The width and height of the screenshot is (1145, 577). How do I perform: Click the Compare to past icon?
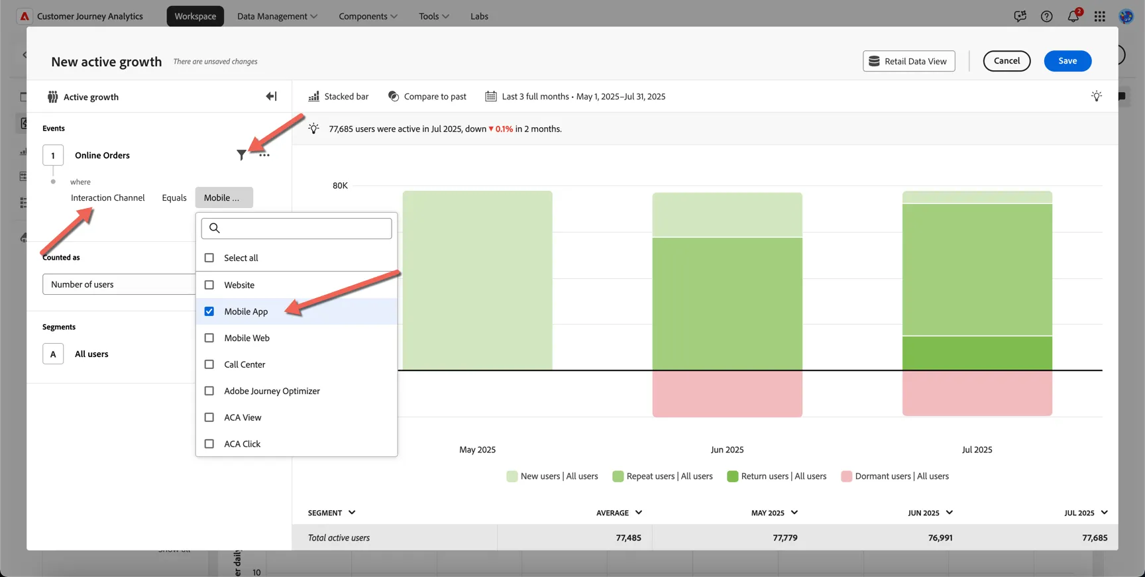tap(394, 97)
